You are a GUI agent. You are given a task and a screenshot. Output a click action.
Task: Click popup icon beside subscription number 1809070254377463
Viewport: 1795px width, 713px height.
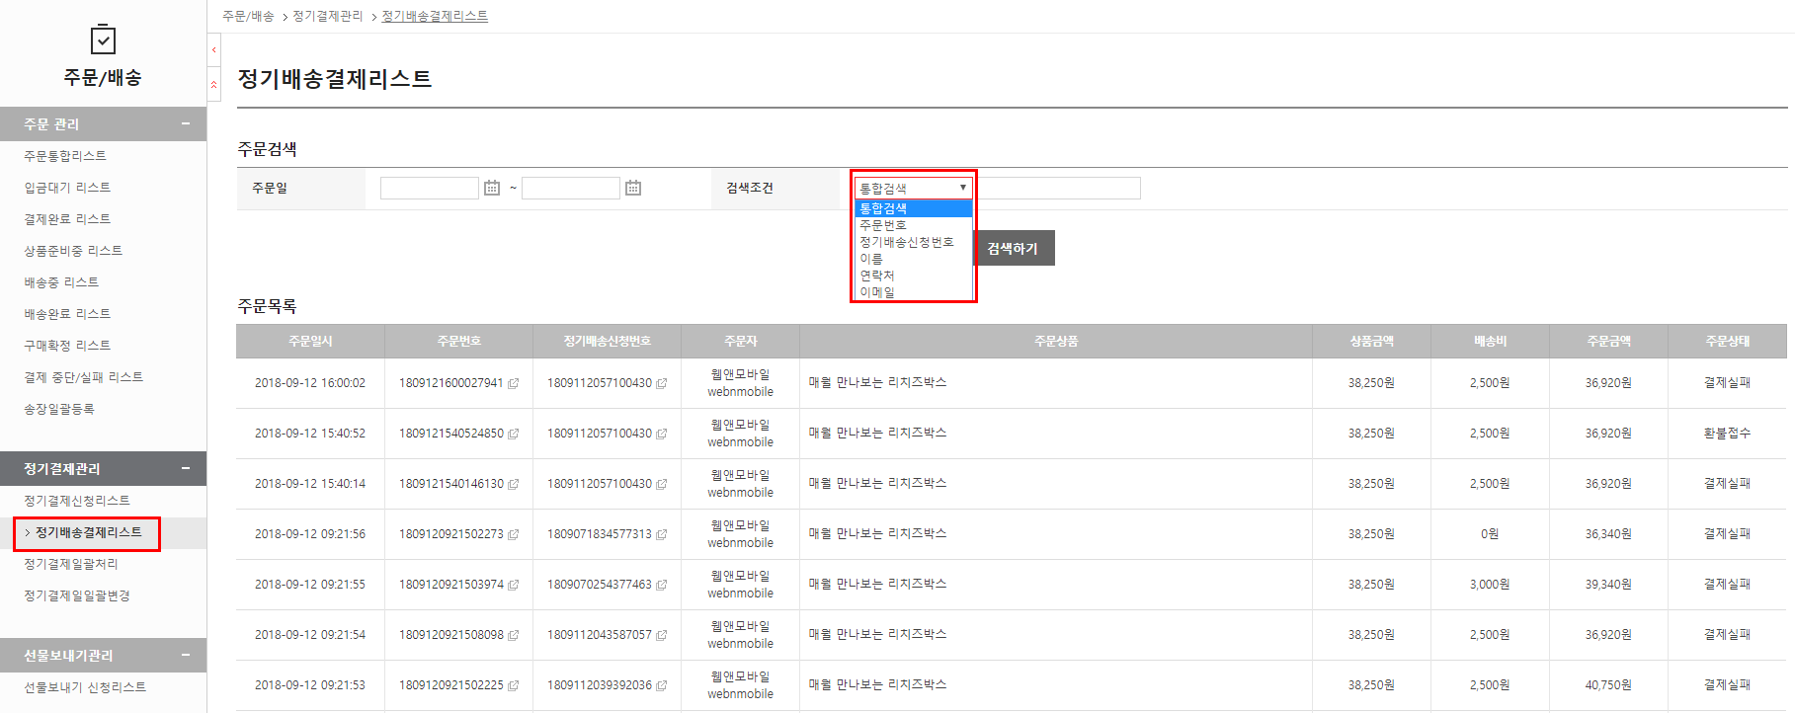click(662, 585)
